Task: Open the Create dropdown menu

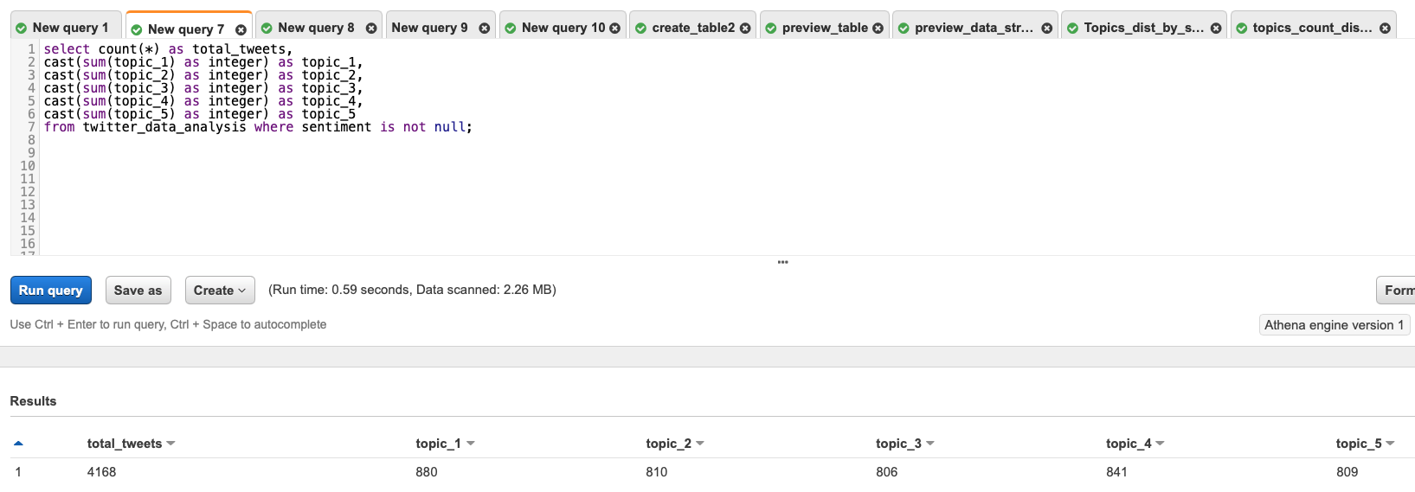Action: tap(220, 291)
